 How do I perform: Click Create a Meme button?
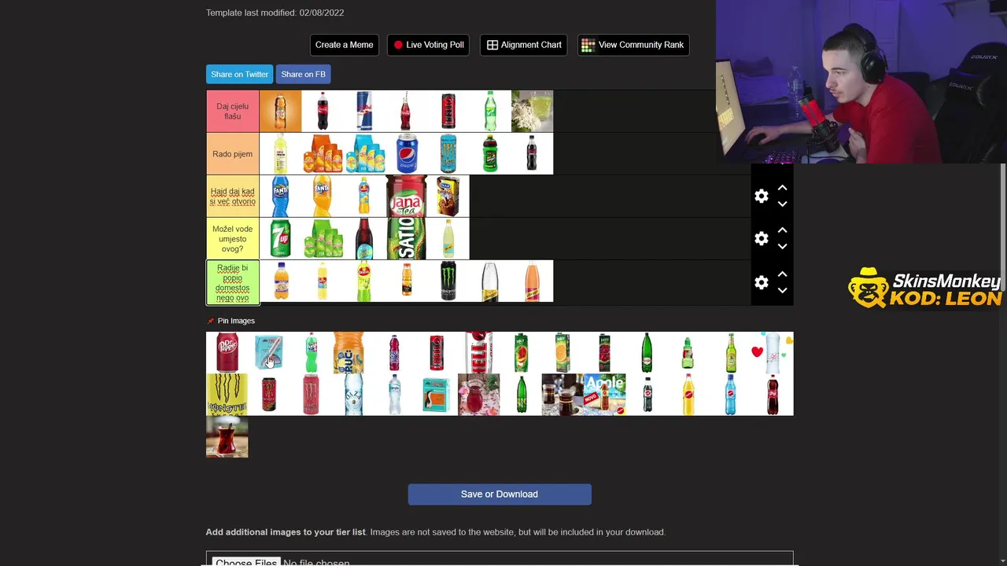click(x=345, y=45)
